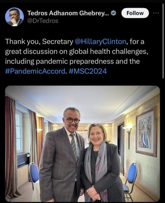Open the attached photo in full view
The width and height of the screenshot is (165, 203).
coord(82,144)
